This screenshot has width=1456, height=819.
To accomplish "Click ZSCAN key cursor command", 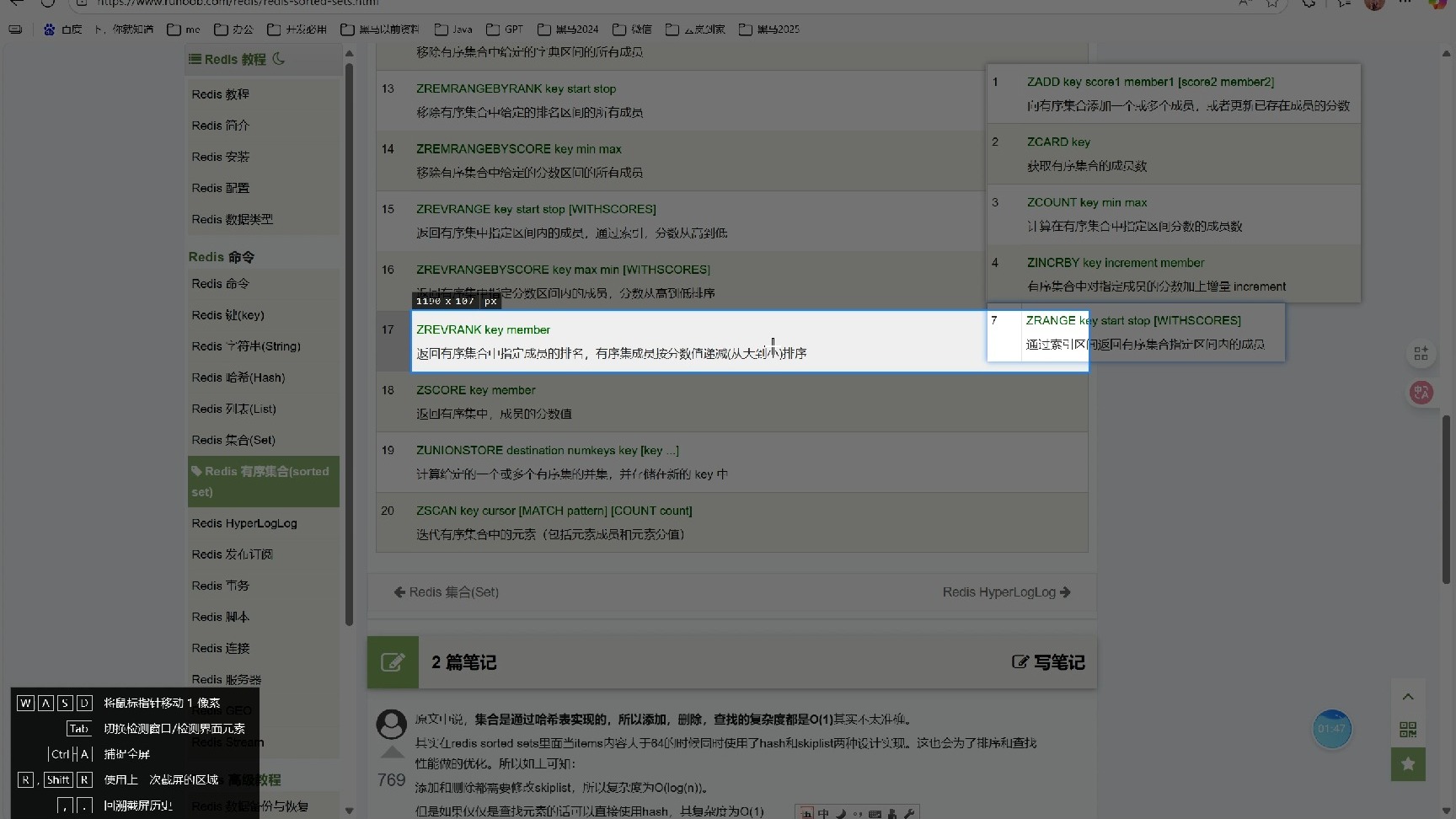I will pos(554,511).
